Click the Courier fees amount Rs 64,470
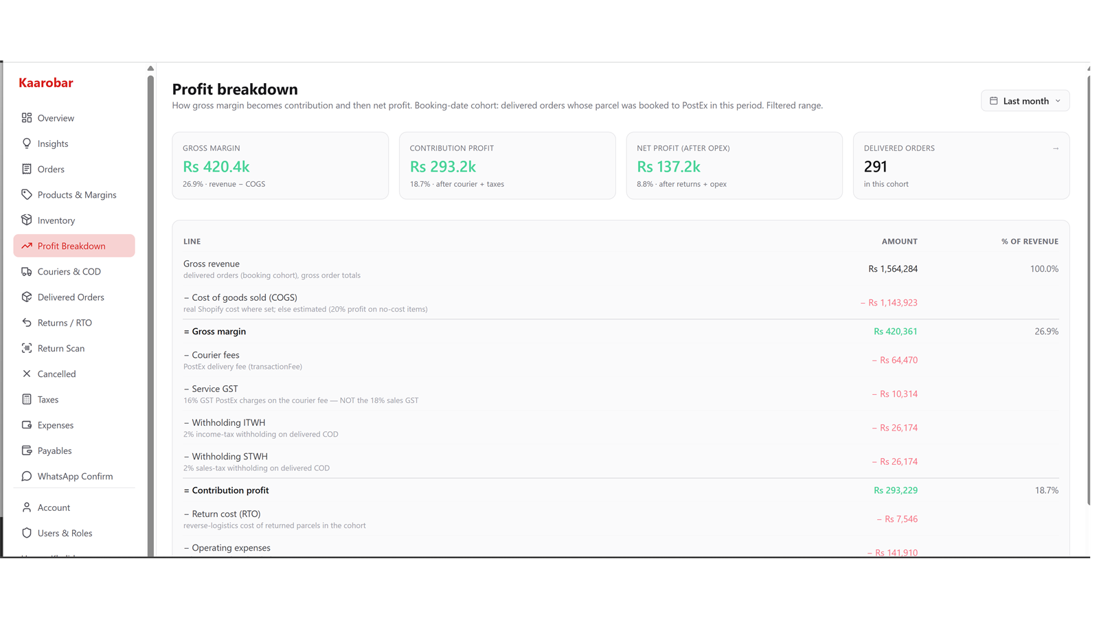The height and width of the screenshot is (618, 1099). [895, 360]
